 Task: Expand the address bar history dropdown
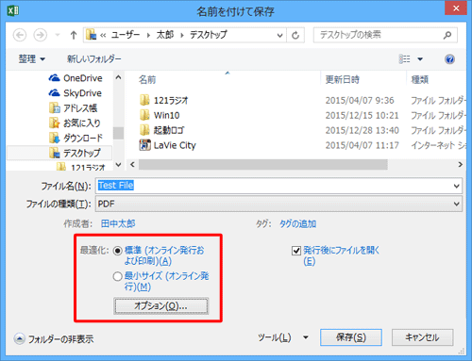(x=279, y=35)
